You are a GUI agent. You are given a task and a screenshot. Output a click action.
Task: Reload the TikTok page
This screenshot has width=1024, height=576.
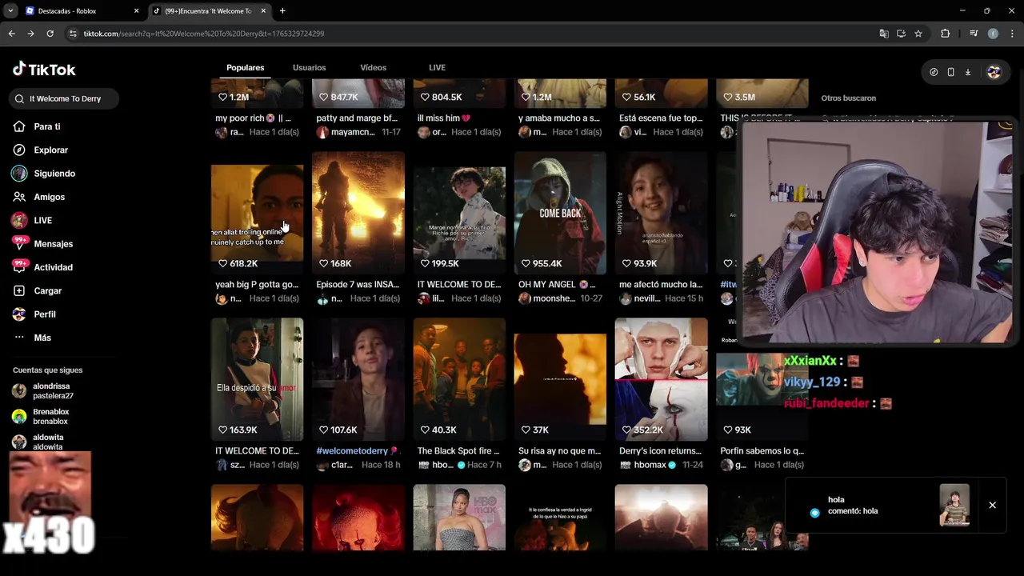tap(50, 34)
